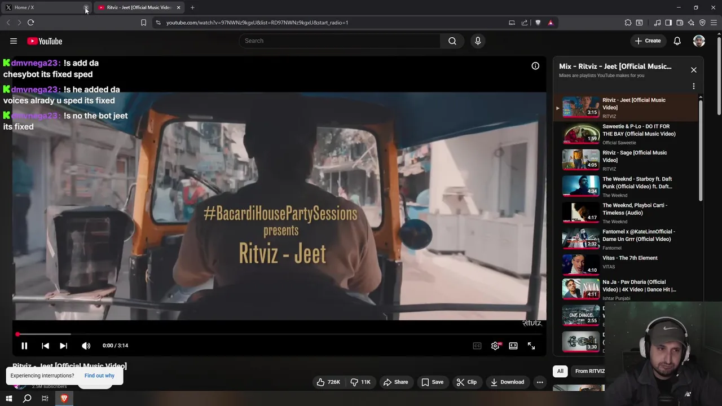The image size is (722, 406).
Task: Click the search magnifier button
Action: tap(452, 41)
